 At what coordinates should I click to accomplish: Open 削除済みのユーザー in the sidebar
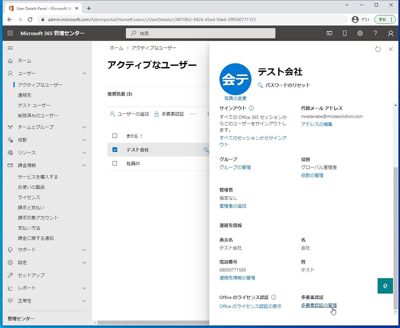tap(38, 115)
